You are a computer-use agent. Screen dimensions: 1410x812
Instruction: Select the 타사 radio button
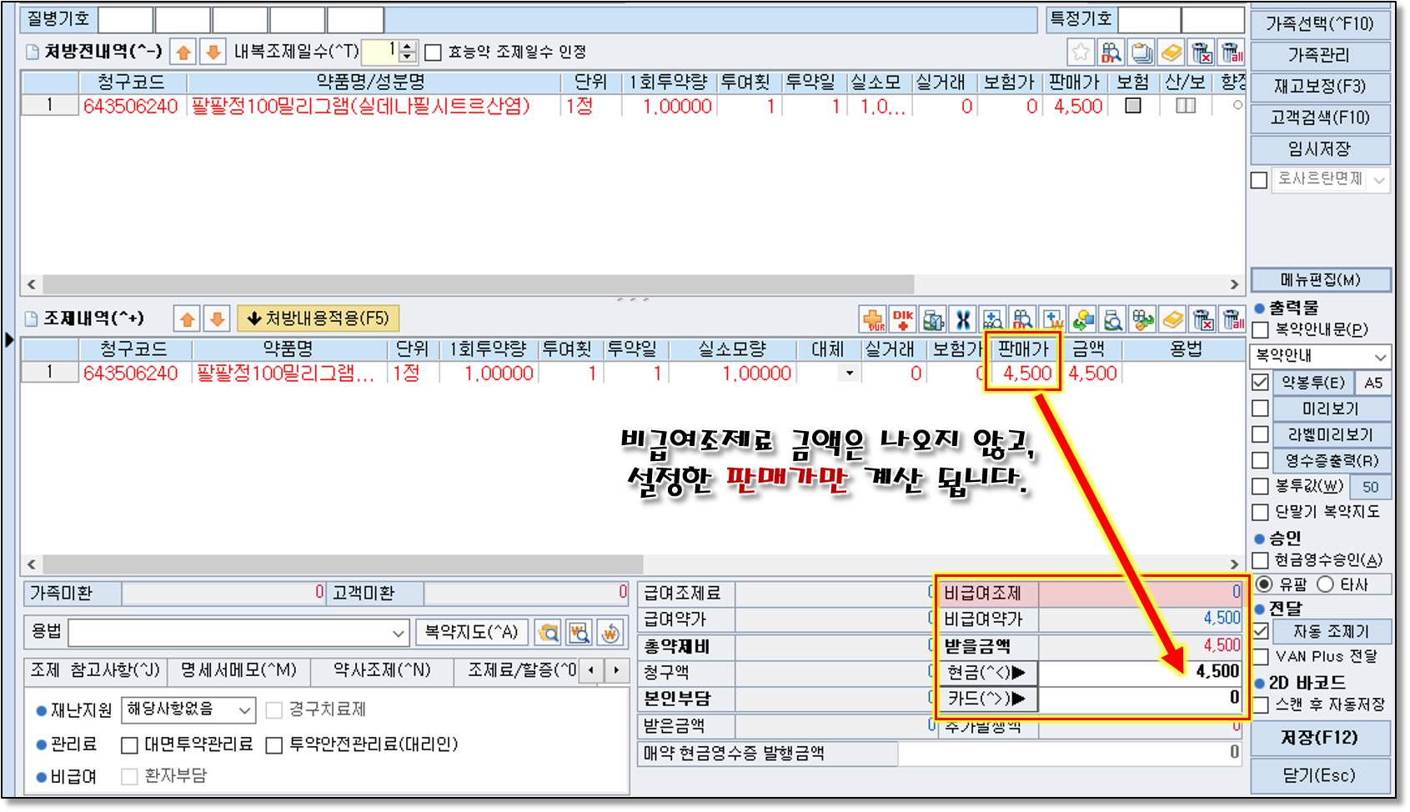(x=1326, y=584)
